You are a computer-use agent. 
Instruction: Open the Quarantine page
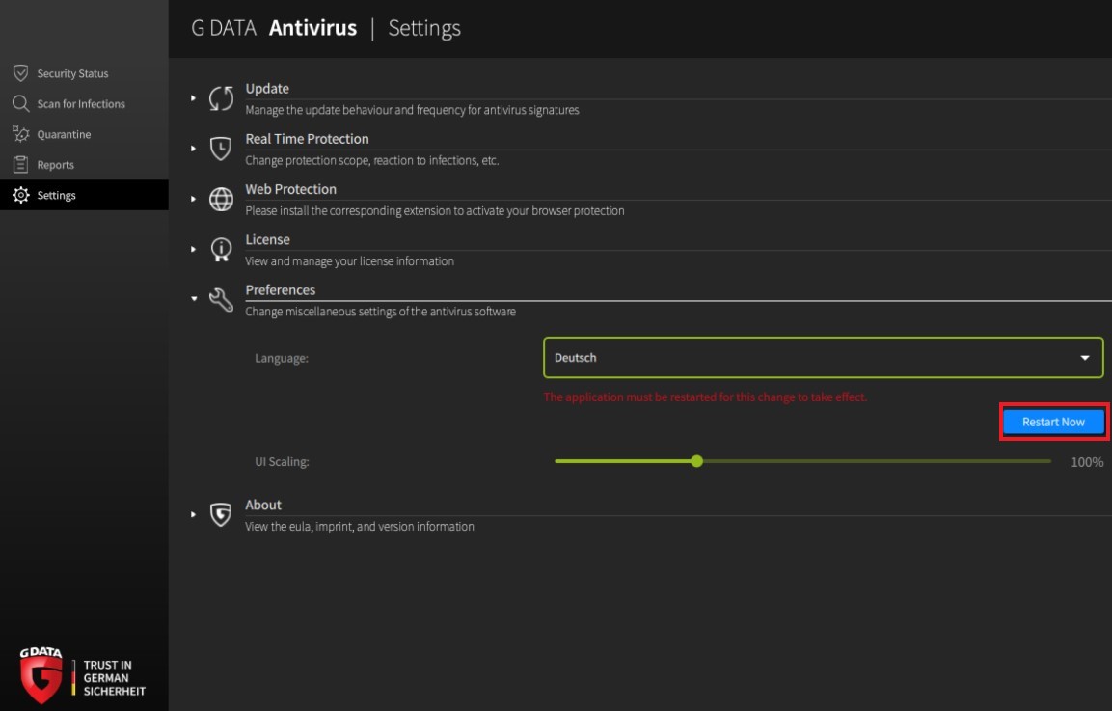point(85,134)
